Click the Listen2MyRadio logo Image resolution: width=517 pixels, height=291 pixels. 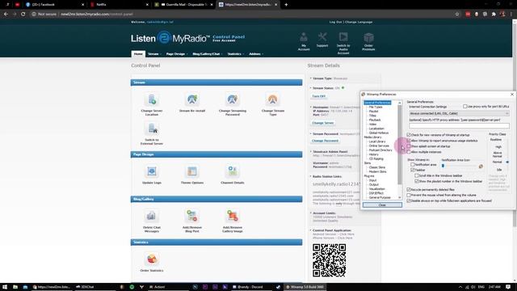170,38
